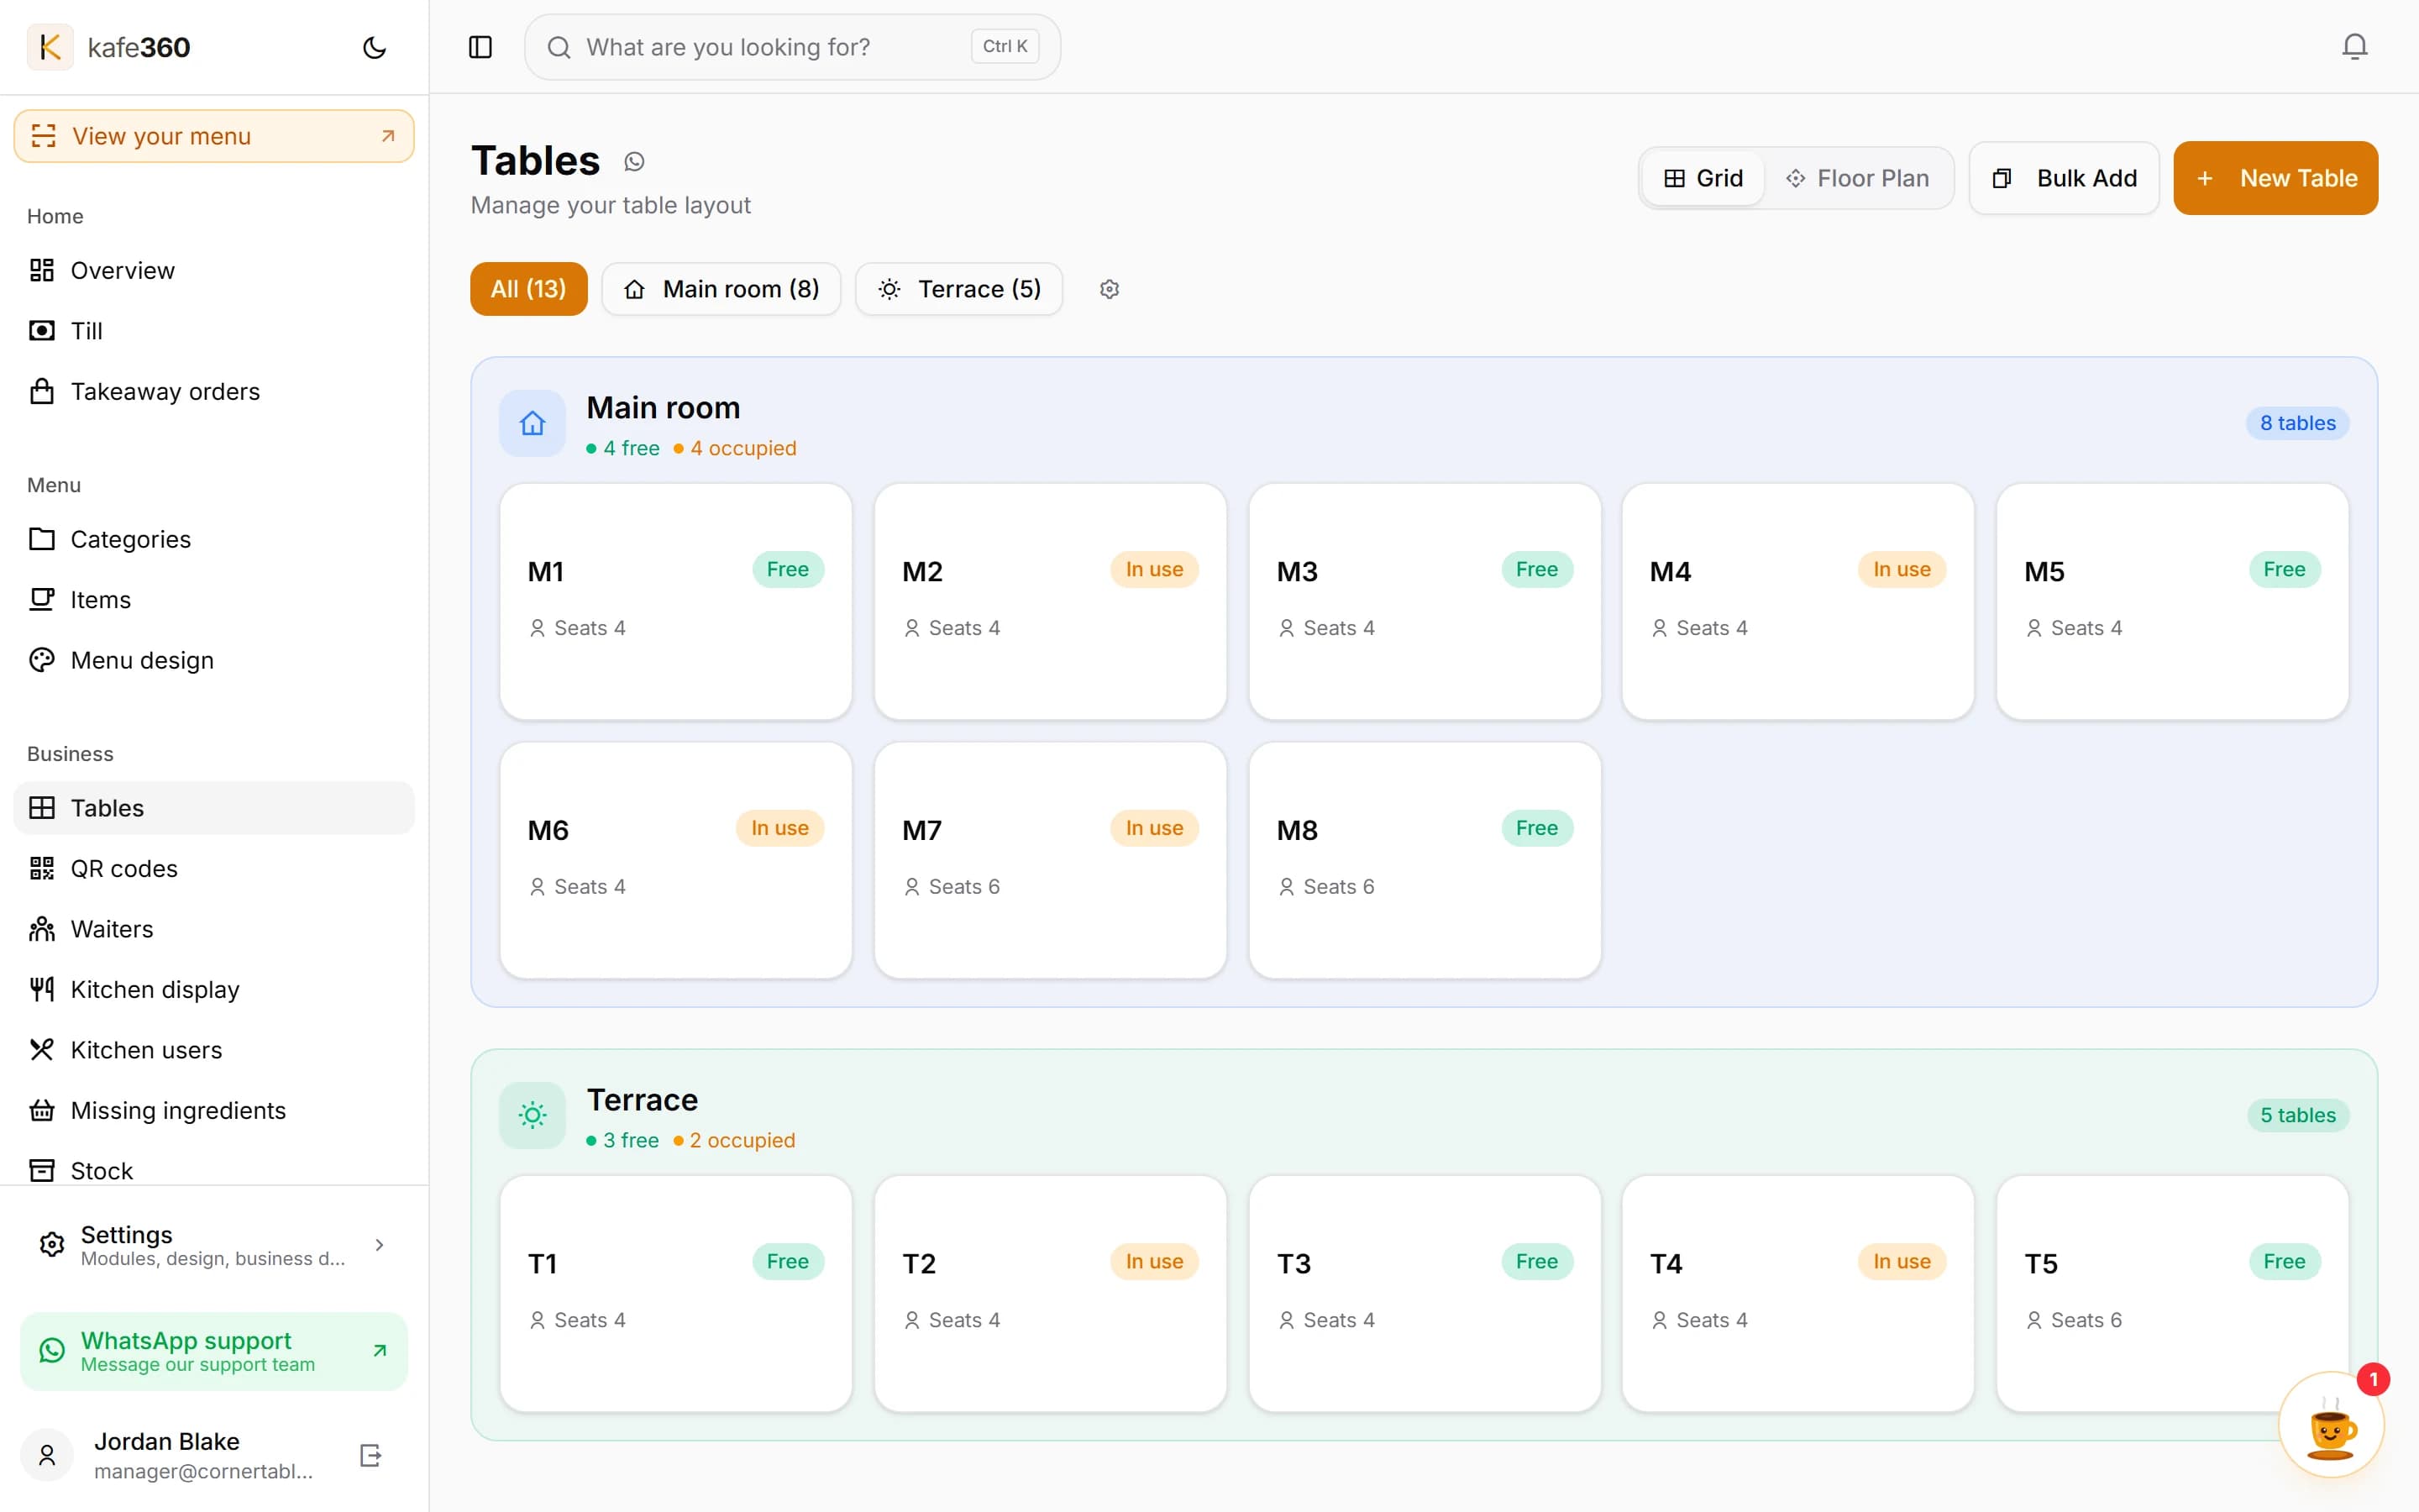
Task: Click Jordan Blake user avatar
Action: tap(47, 1455)
